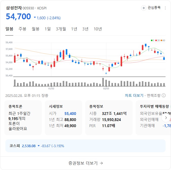The image size is (171, 170).
Task: Click the right arrow on the info cards
Action: point(166,118)
